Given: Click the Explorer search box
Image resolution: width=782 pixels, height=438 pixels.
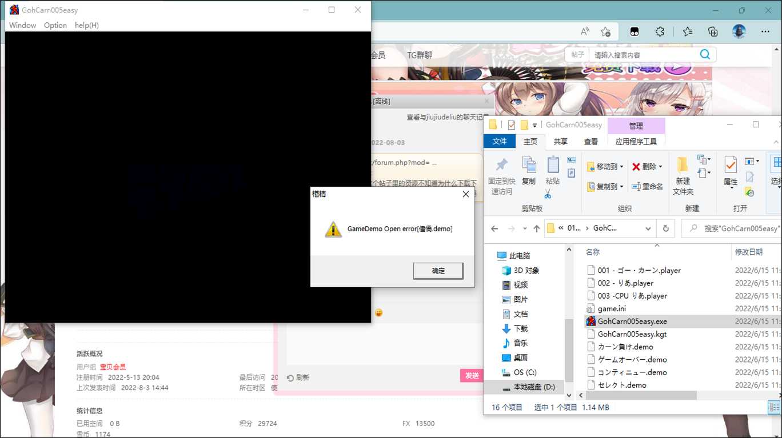Looking at the screenshot, I should point(732,228).
